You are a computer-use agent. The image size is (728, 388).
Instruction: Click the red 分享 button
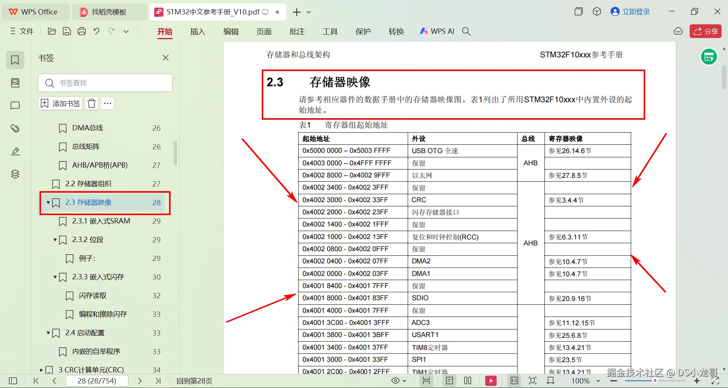(706, 31)
